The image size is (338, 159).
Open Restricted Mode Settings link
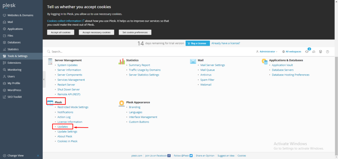pyautogui.click(x=73, y=107)
